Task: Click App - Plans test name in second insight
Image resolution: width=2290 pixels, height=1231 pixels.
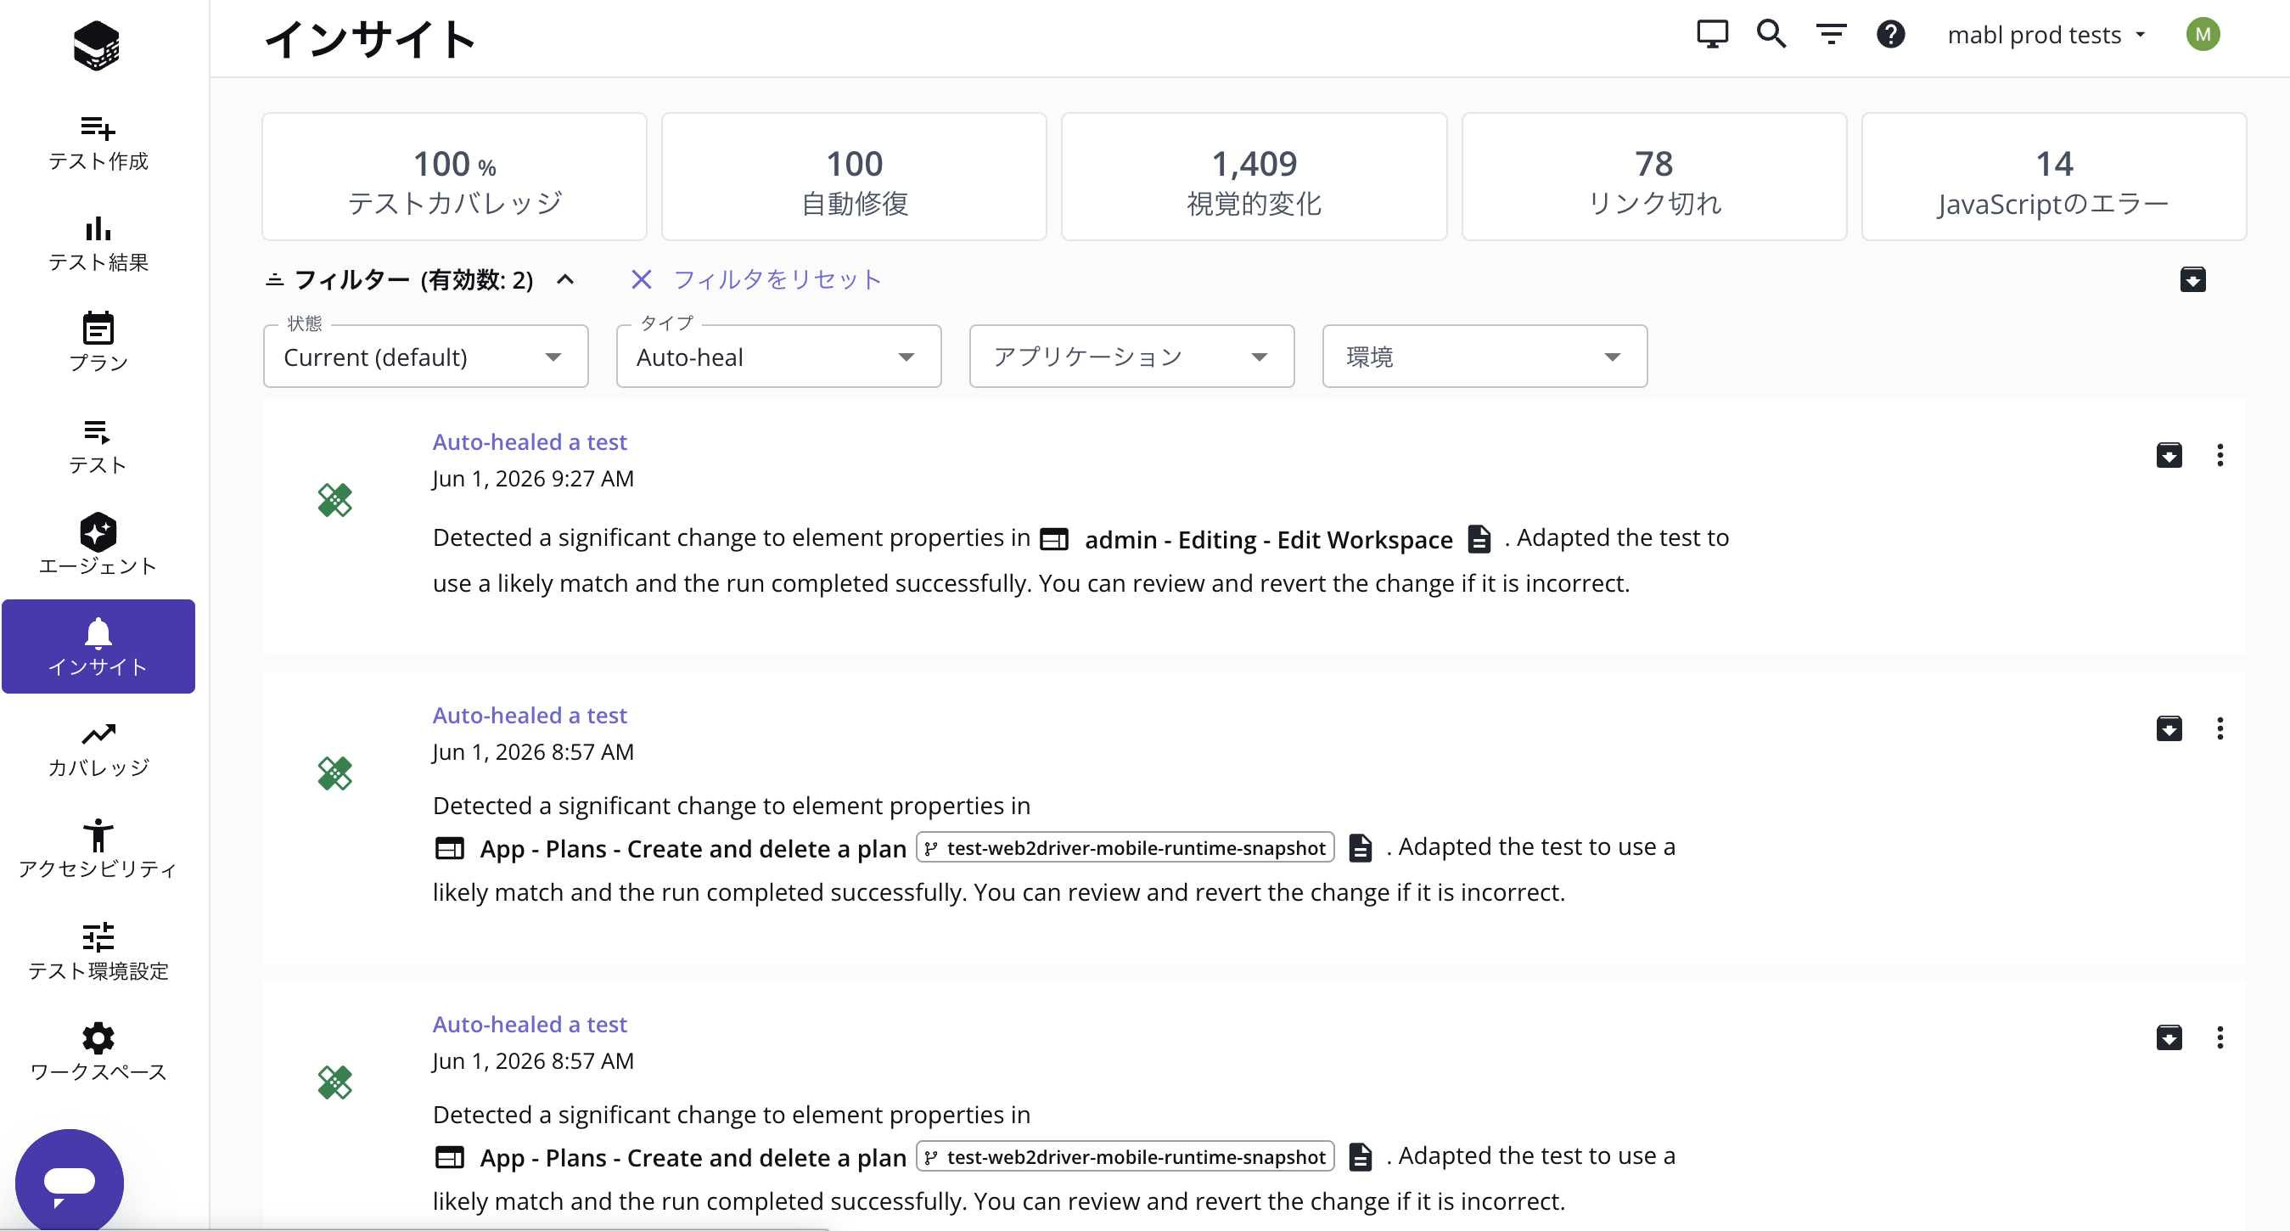Action: [693, 848]
